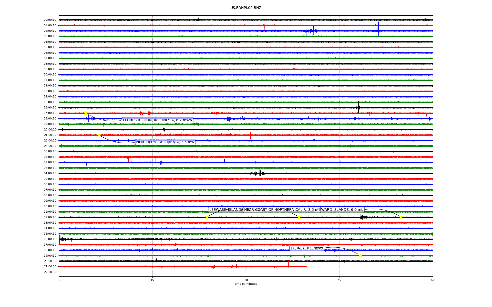Image resolution: width=492 pixels, height=307 pixels.
Task: Click the x-axis tick label 45
Action: tap(340, 280)
